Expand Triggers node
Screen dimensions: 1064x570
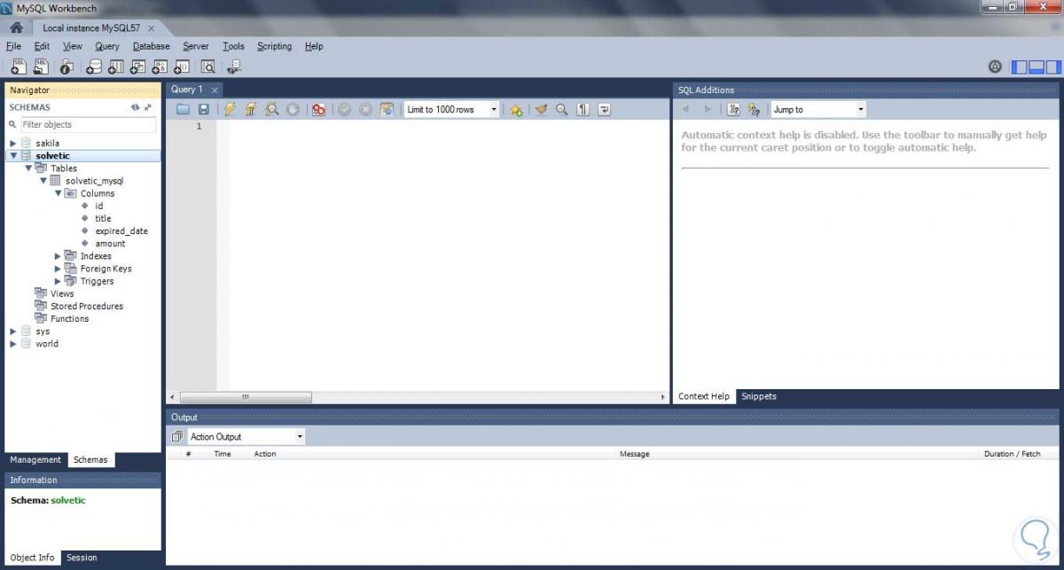59,281
